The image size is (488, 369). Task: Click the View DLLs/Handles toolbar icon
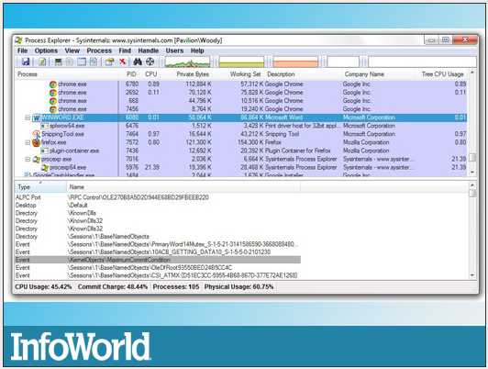[x=94, y=61]
